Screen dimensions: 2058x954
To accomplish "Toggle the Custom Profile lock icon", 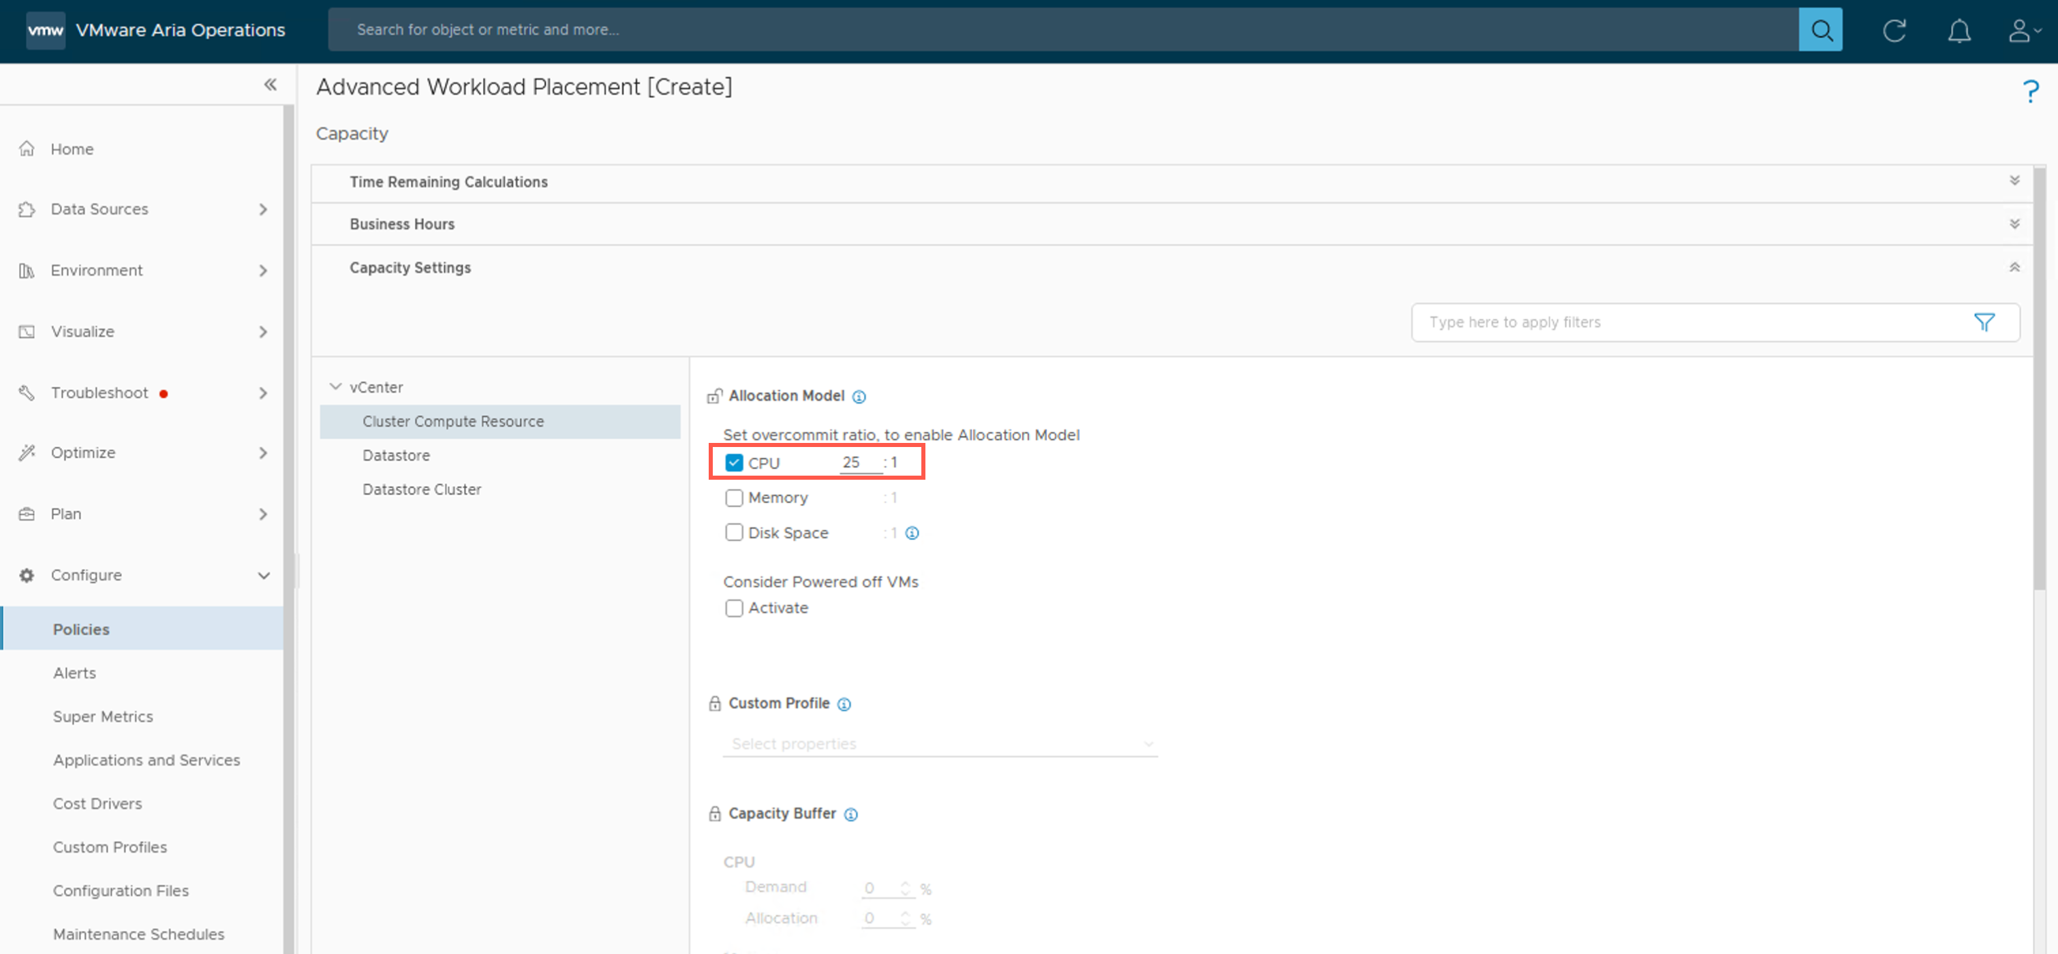I will pyautogui.click(x=714, y=703).
